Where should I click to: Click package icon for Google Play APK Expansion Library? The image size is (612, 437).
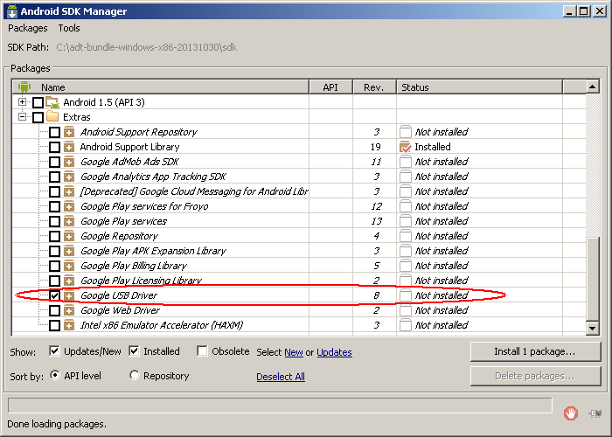[69, 251]
